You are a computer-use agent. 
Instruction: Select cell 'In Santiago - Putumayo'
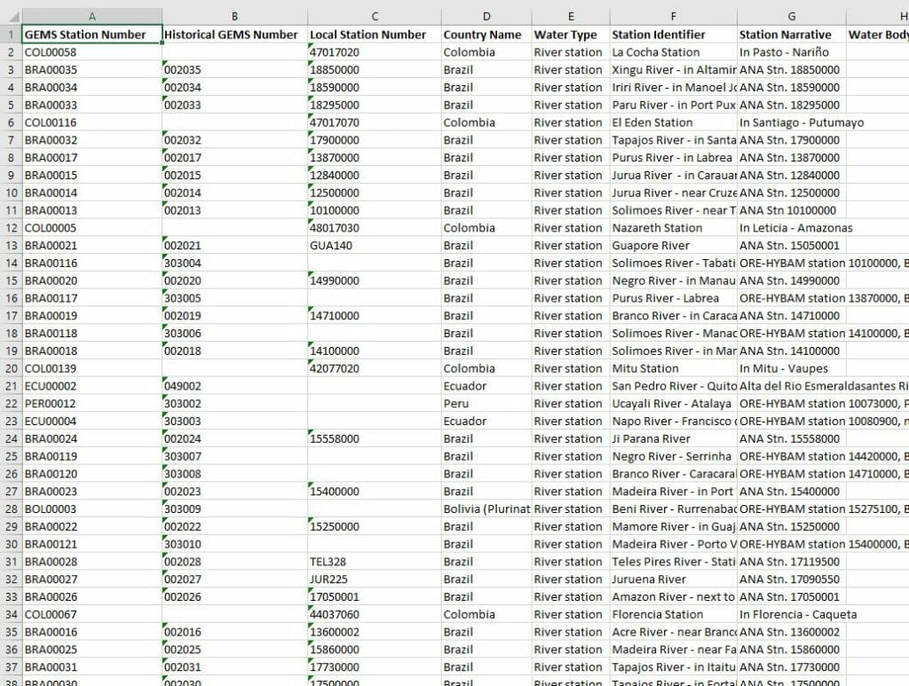tap(792, 122)
